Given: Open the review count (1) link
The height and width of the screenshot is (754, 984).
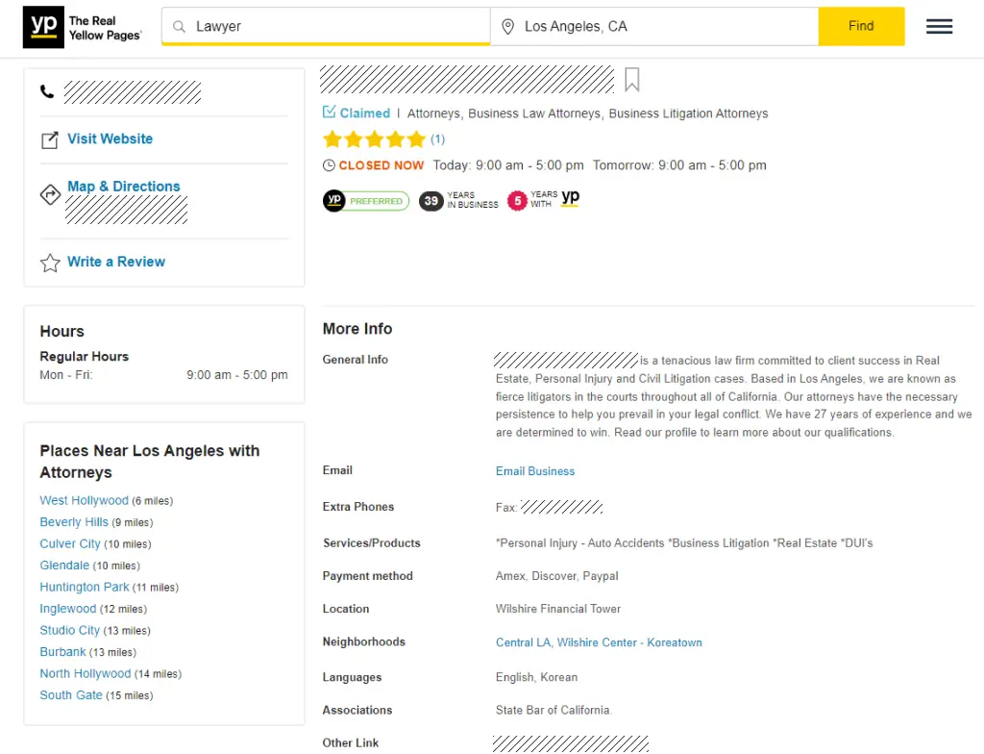Looking at the screenshot, I should [437, 139].
